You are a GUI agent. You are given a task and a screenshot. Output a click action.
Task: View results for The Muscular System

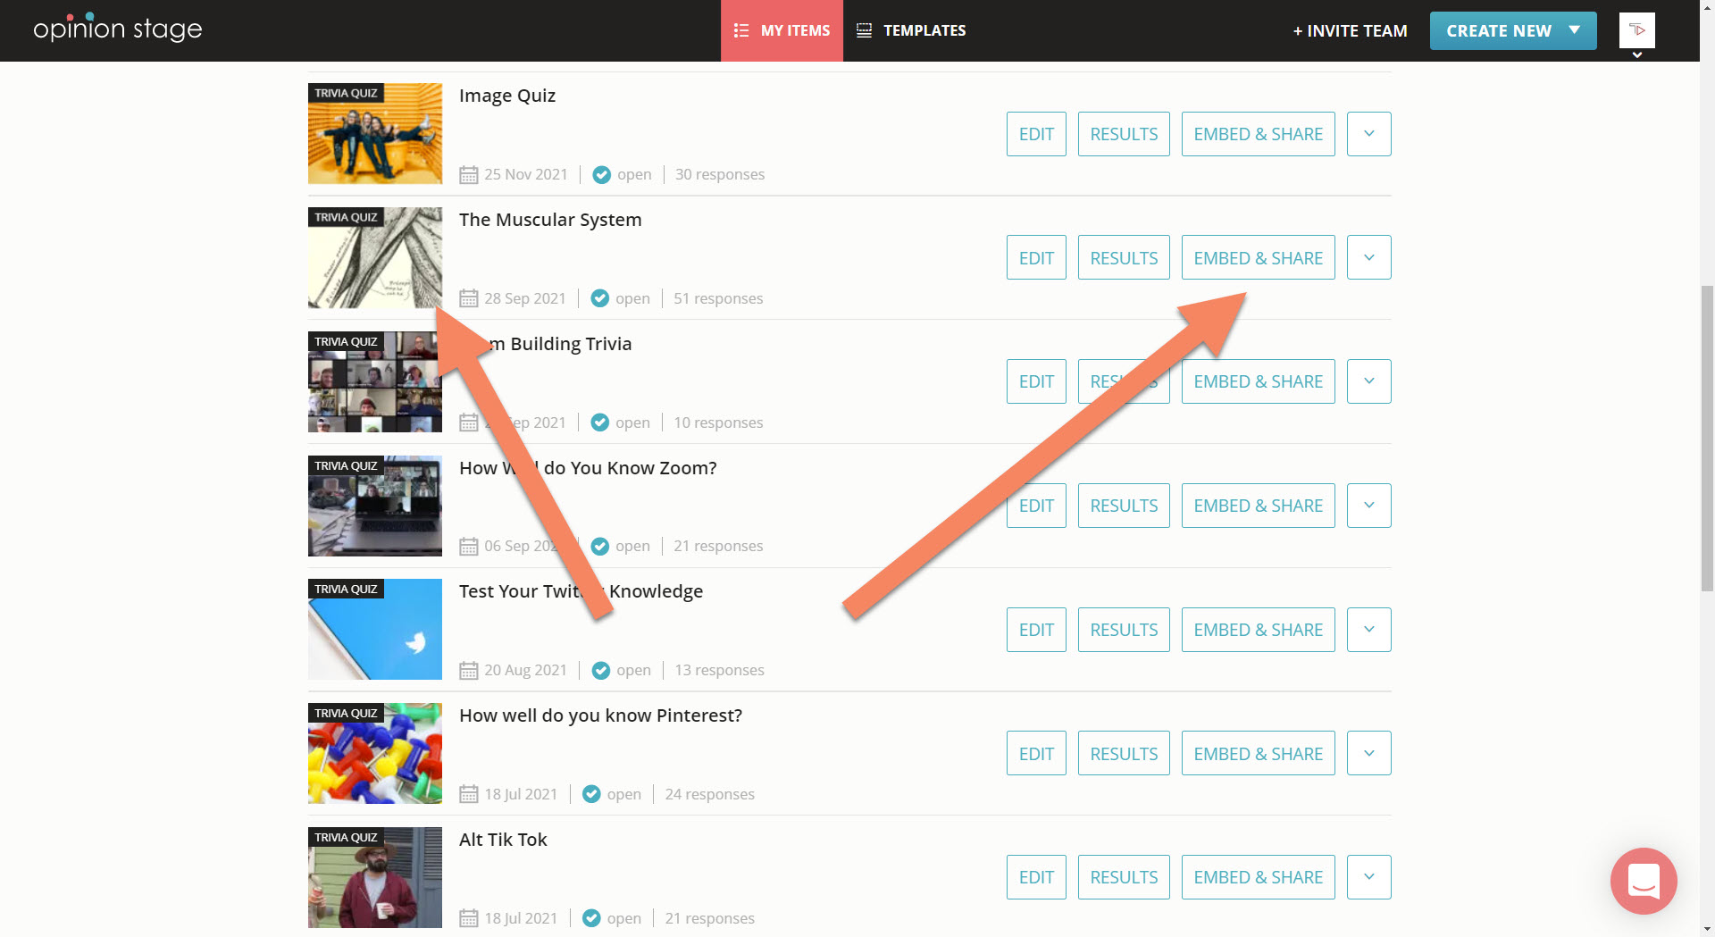pos(1124,257)
